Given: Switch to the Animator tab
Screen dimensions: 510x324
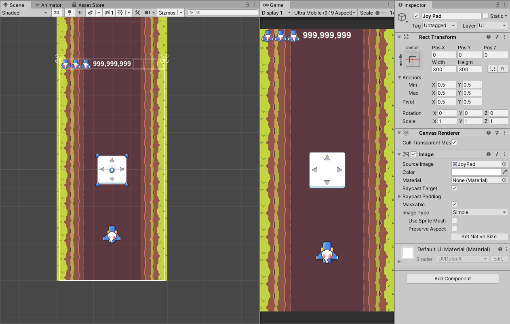Looking at the screenshot, I should click(48, 5).
